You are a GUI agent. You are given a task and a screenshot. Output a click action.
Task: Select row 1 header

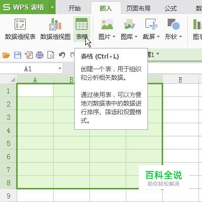click(8, 91)
